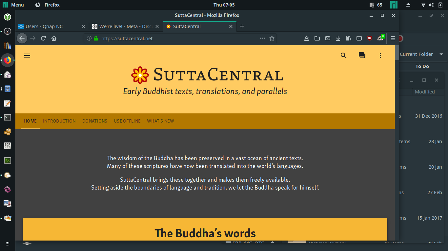Screen dimensions: 448x251
Task: Click the SuttaCentral title heading
Action: click(x=218, y=74)
